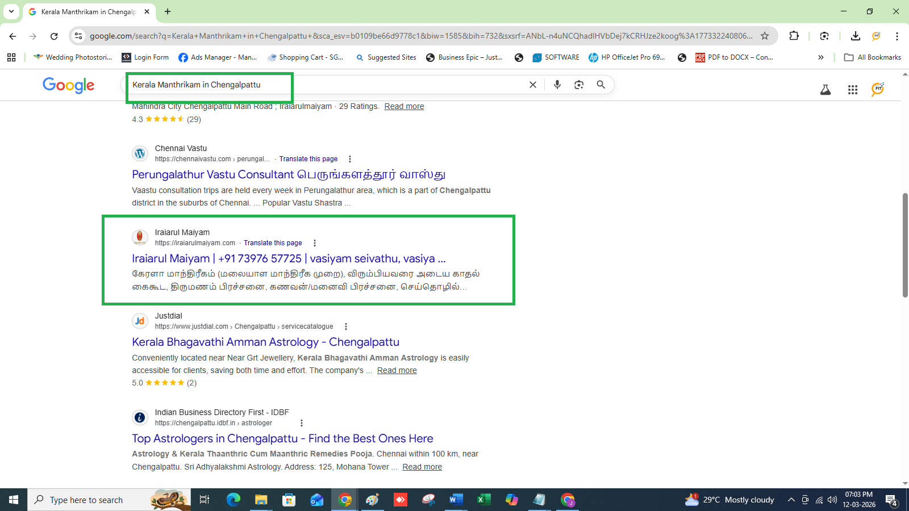Click Translate this page for Chennai Vastu
909x511 pixels.
click(x=308, y=159)
